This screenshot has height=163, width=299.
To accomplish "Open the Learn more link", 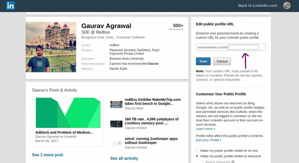I will click(205, 129).
